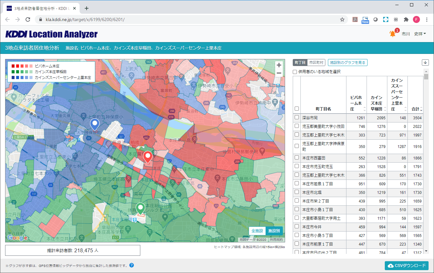Select the 大里郡寄居町大字用土 row name
This screenshot has height=273, width=434.
tap(321, 218)
